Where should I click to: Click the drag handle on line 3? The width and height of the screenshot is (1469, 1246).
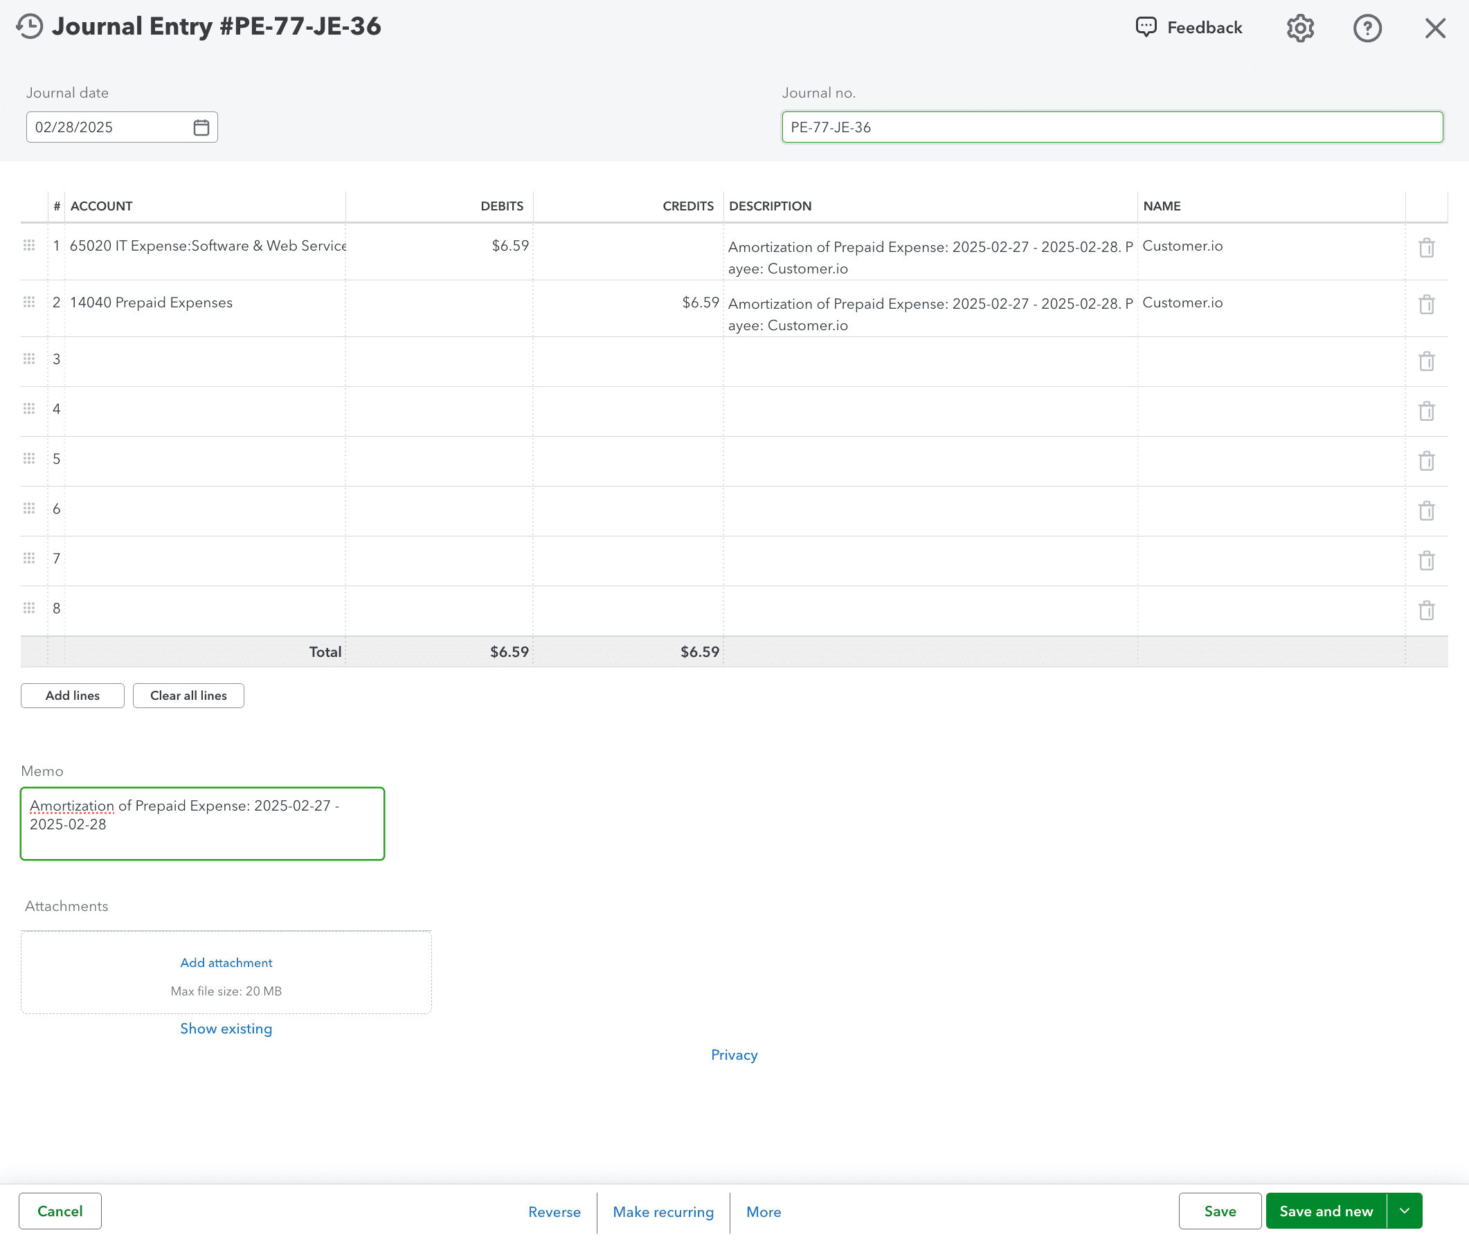click(29, 359)
